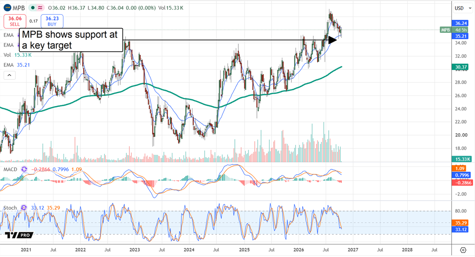Image resolution: width=475 pixels, height=257 pixels.
Task: Select the MACD indicator title
Action: pyautogui.click(x=11, y=169)
